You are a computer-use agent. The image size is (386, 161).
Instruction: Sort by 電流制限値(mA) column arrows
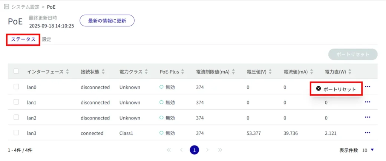pyautogui.click(x=233, y=72)
